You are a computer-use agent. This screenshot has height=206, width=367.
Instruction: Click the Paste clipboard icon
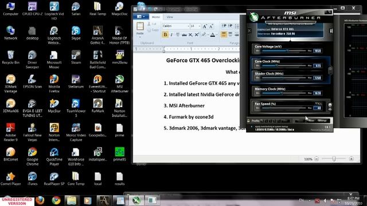(140, 26)
